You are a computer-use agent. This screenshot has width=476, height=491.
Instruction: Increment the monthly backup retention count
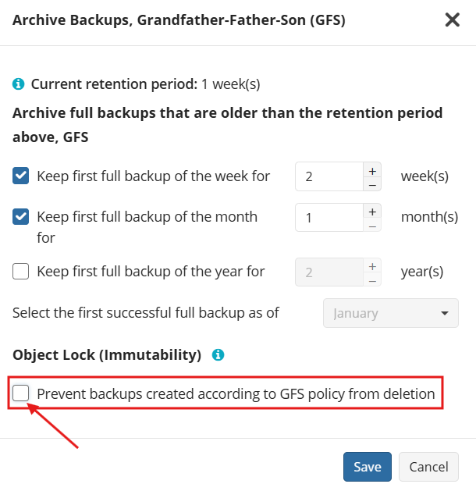point(372,211)
